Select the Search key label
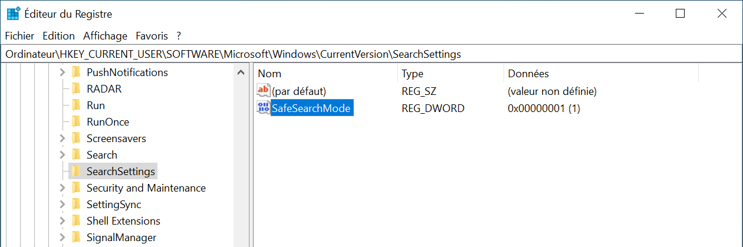The height and width of the screenshot is (247, 743). [102, 155]
